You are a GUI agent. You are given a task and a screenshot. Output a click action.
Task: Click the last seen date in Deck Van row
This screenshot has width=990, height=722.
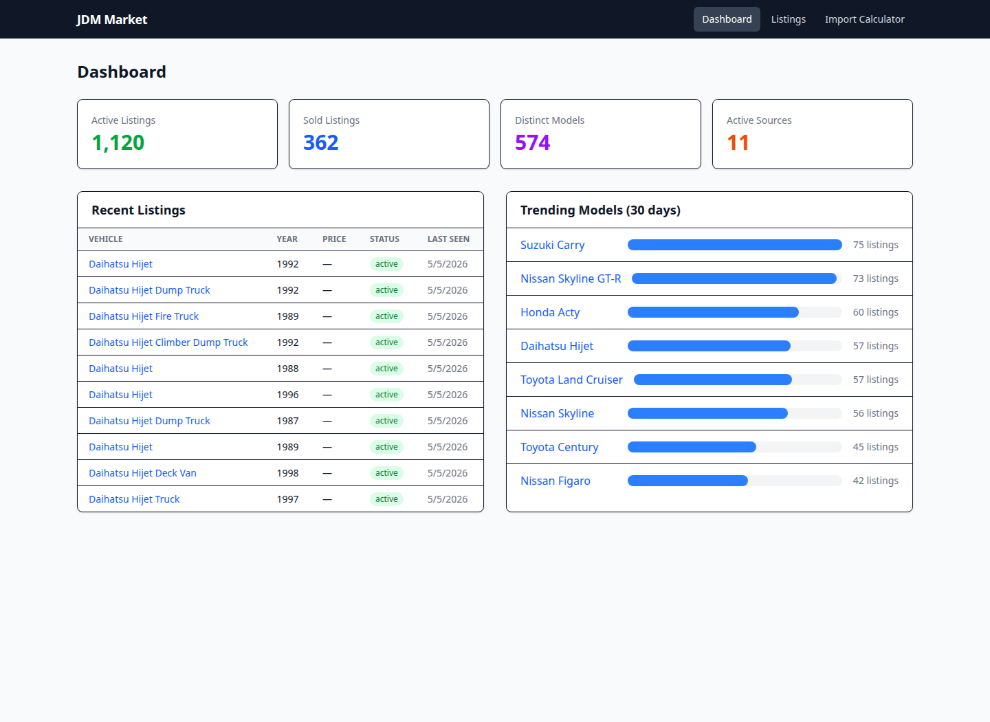[448, 473]
